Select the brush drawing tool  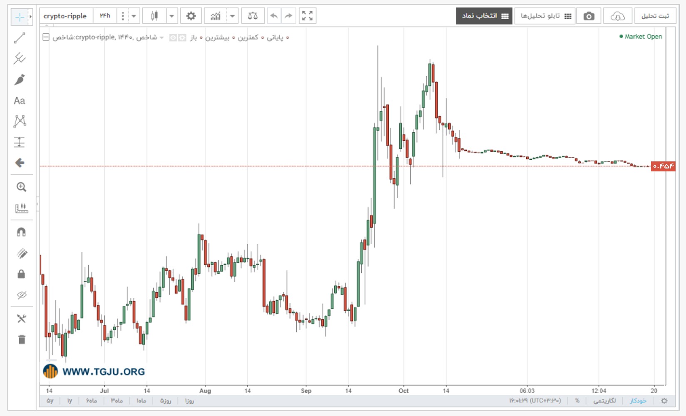pyautogui.click(x=20, y=79)
